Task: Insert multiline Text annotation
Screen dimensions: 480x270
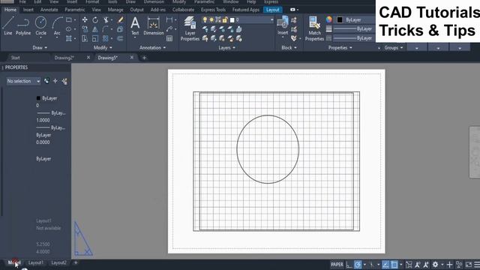Action: click(x=135, y=26)
